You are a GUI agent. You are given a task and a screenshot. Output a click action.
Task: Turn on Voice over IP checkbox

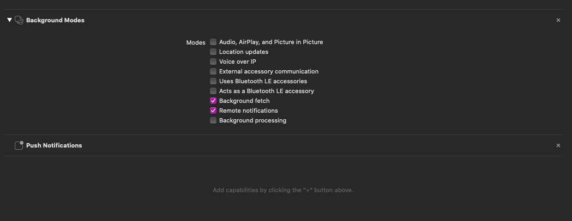[x=213, y=62]
